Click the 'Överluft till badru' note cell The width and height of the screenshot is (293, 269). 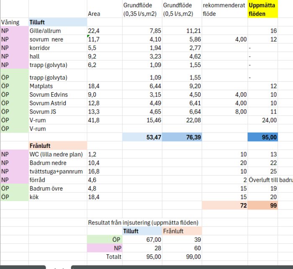[270, 180]
